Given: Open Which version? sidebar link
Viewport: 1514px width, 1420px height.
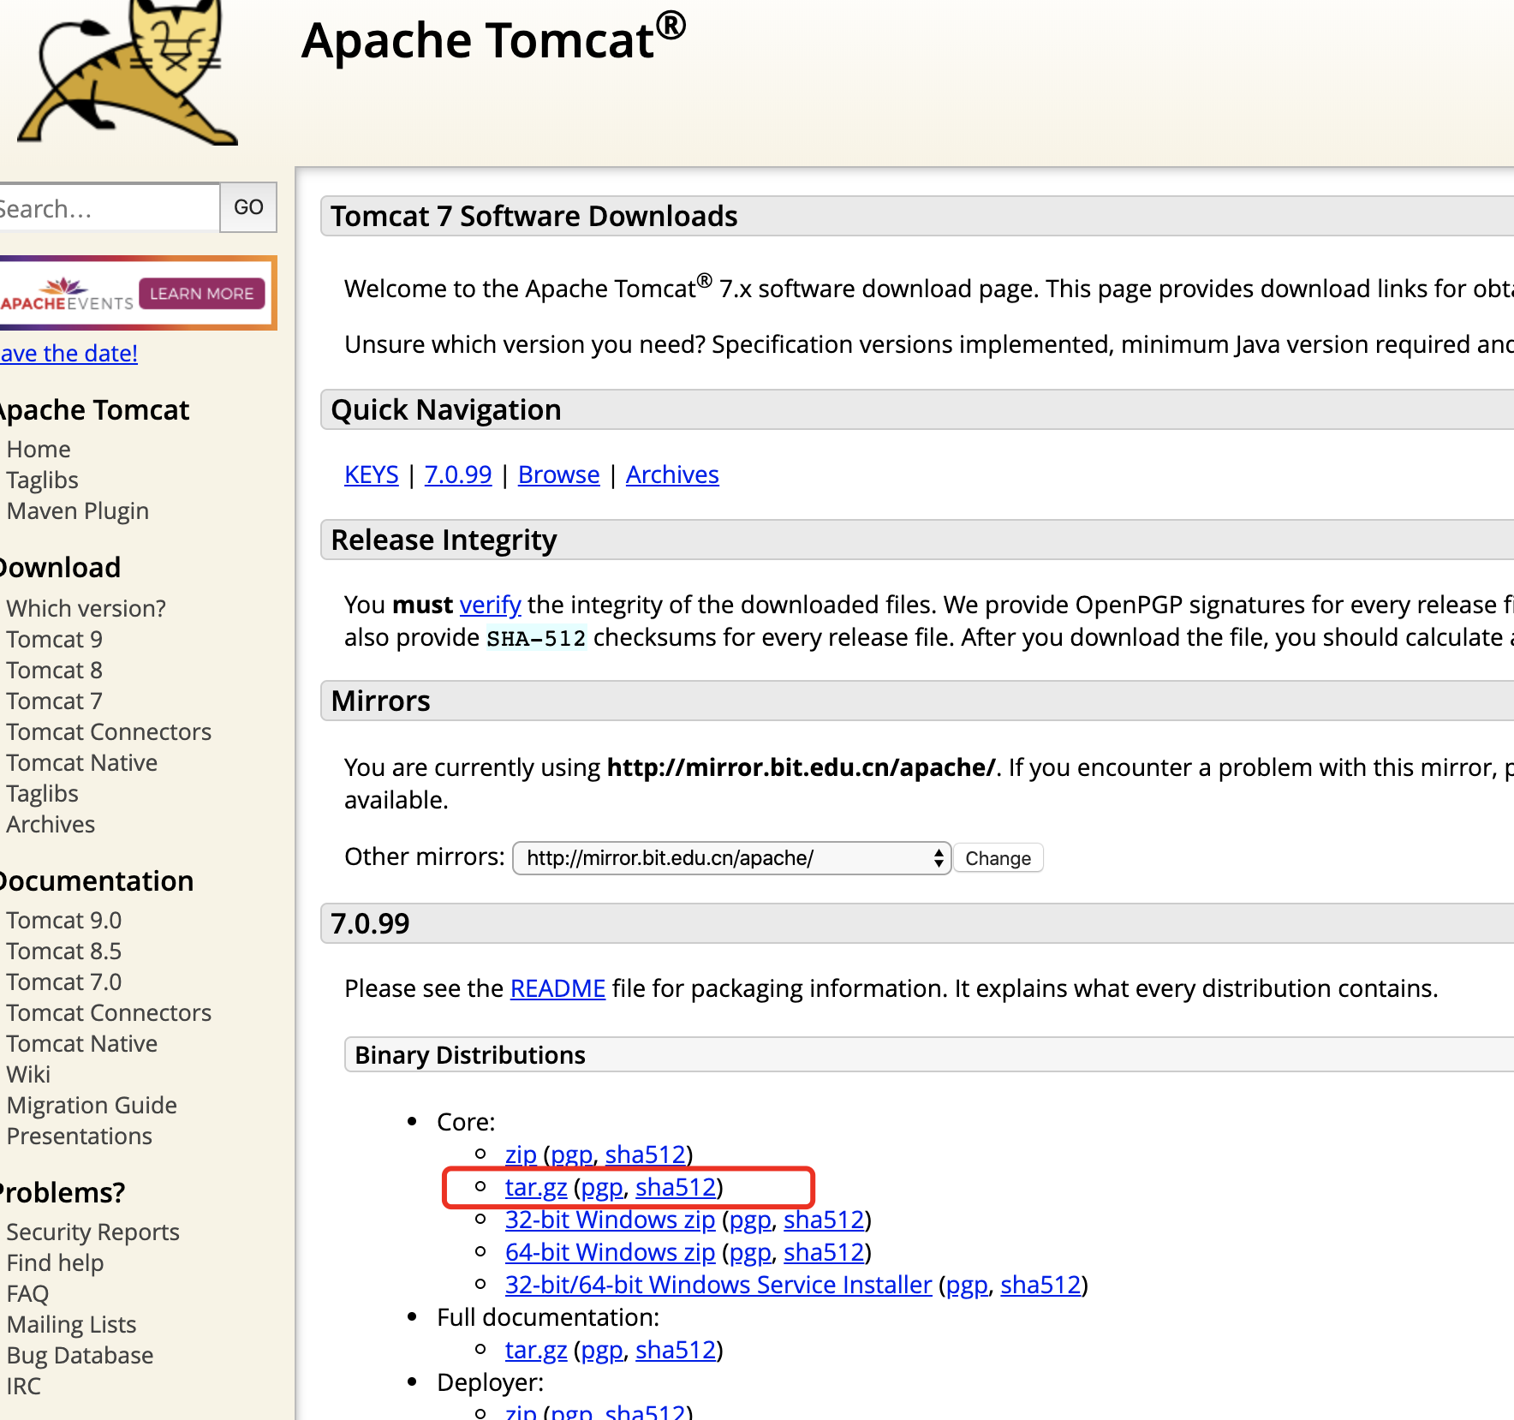Looking at the screenshot, I should 86,609.
